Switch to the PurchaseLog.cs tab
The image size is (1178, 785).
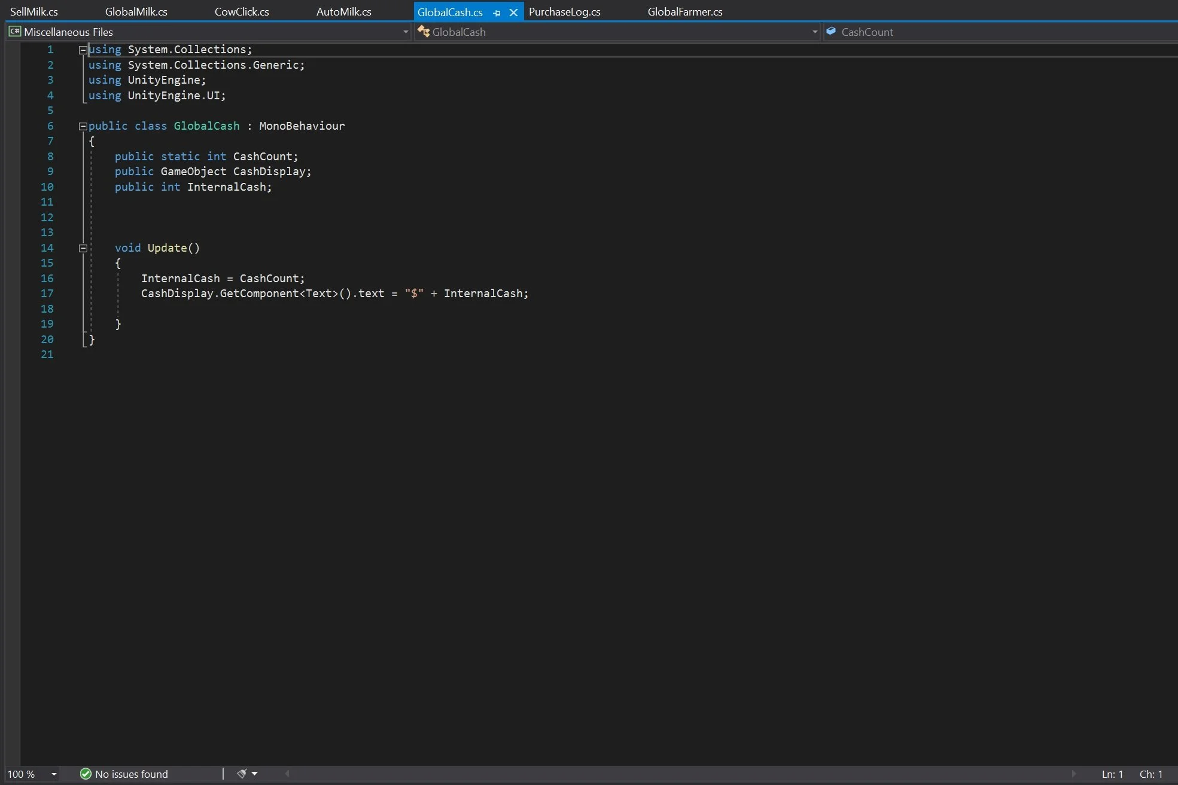[x=565, y=11]
